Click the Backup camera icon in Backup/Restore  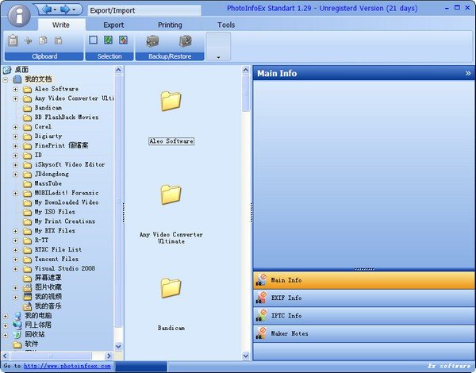[152, 40]
